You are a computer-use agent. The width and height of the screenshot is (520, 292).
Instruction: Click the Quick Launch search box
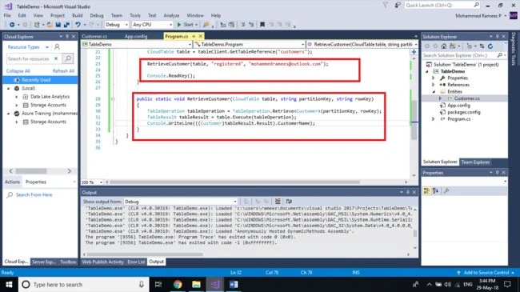442,5
